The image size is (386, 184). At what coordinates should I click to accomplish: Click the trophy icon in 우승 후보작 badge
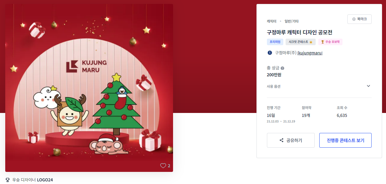[323, 42]
